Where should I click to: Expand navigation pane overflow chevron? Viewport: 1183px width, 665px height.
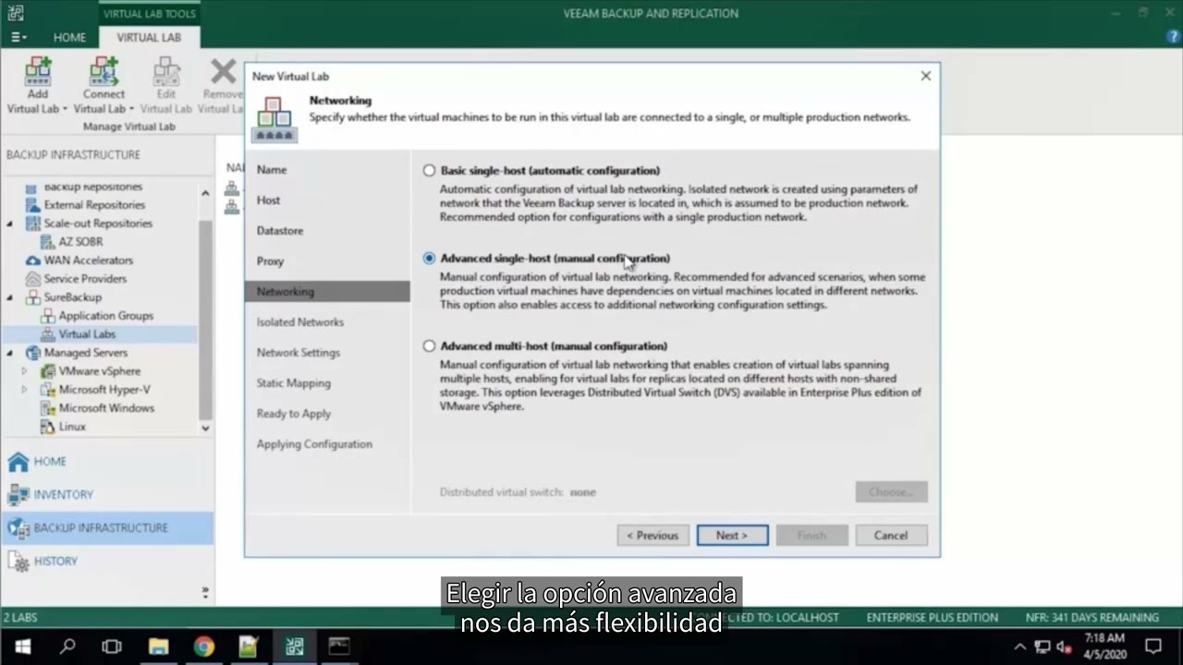click(x=205, y=592)
